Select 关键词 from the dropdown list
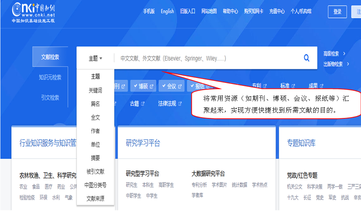Screen dimensions: 361x211 (95, 90)
